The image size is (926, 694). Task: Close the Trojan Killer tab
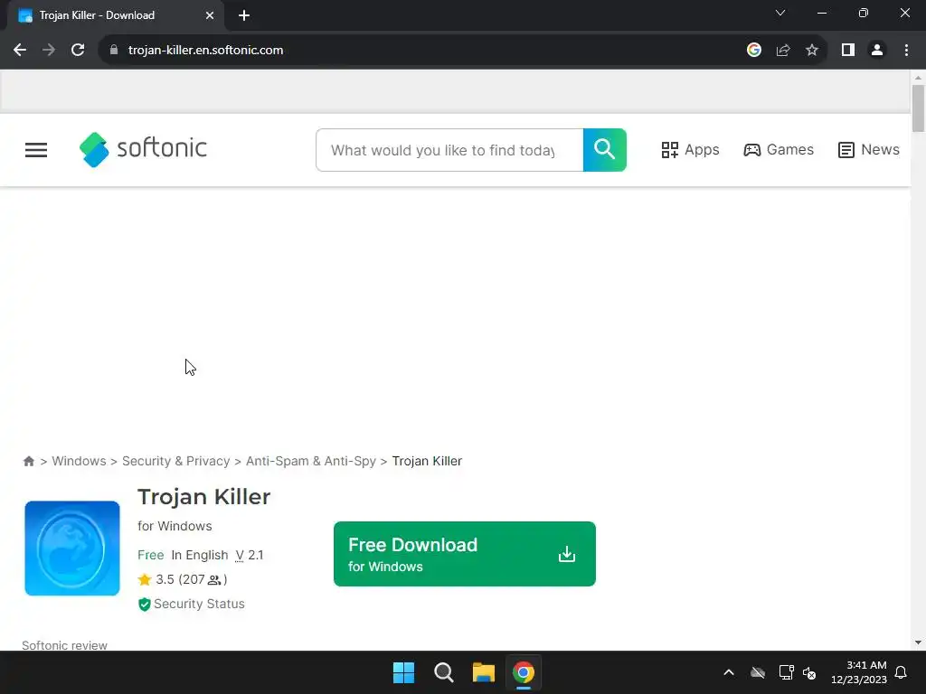210,15
